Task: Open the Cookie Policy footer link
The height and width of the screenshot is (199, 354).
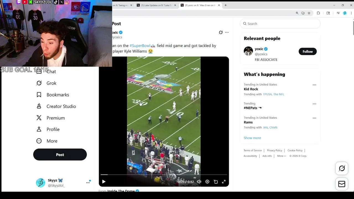Action: pyautogui.click(x=295, y=150)
